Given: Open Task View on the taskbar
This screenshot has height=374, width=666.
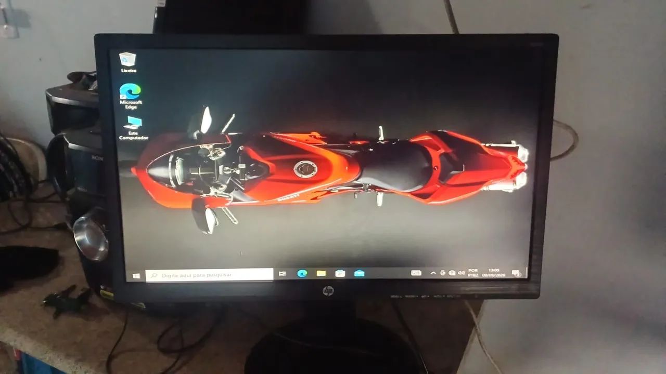Looking at the screenshot, I should 283,273.
